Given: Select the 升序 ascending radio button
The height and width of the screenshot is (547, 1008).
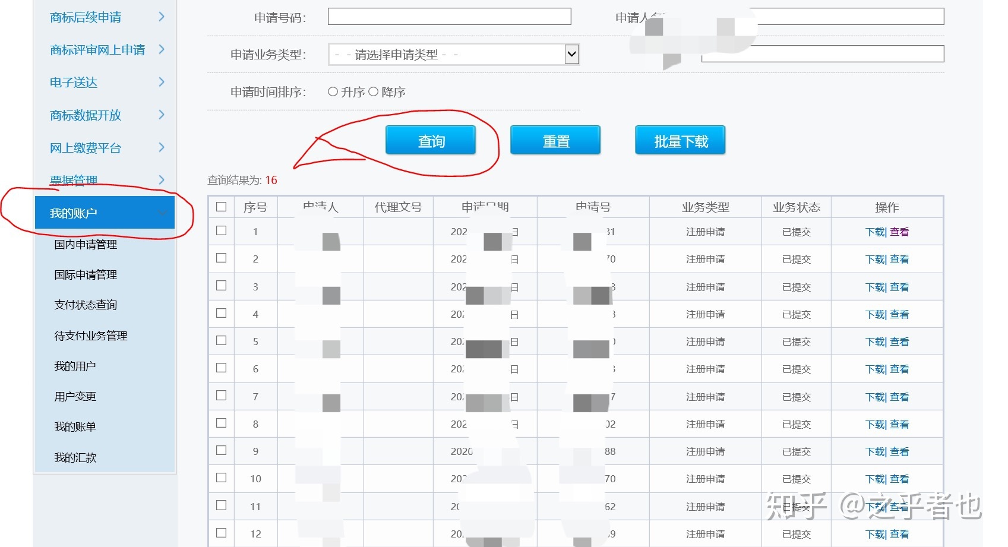Looking at the screenshot, I should point(333,92).
